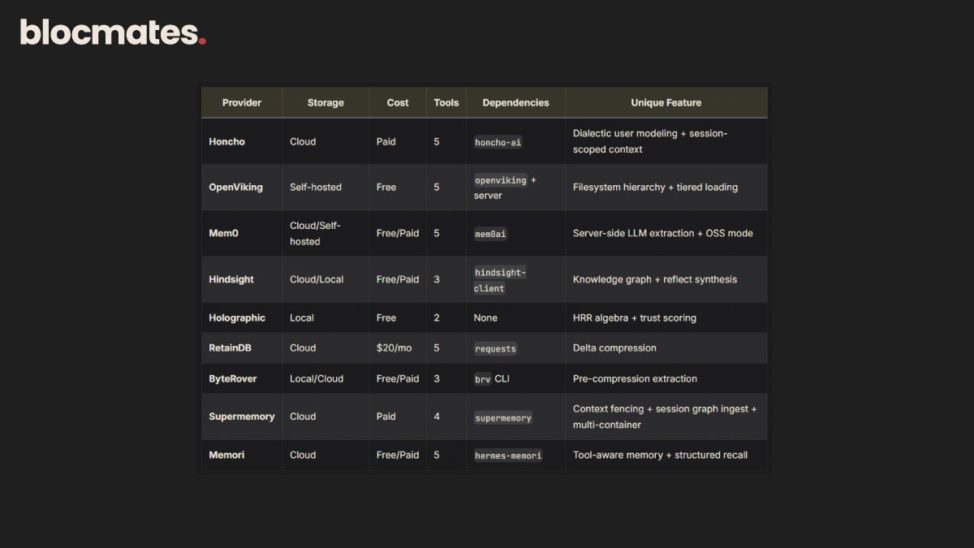The height and width of the screenshot is (548, 974).
Task: Click the Tools column header
Action: point(446,103)
